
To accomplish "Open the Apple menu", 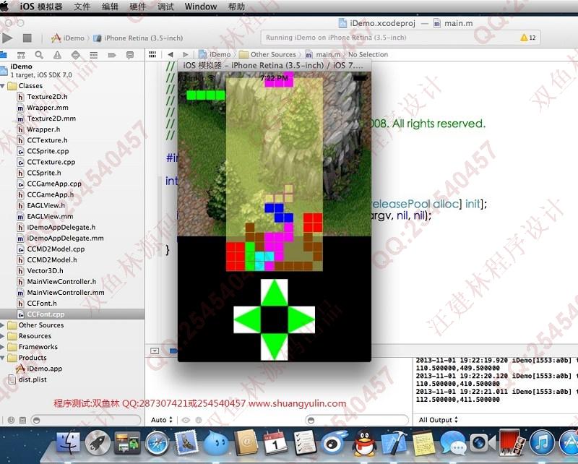I will pos(4,7).
